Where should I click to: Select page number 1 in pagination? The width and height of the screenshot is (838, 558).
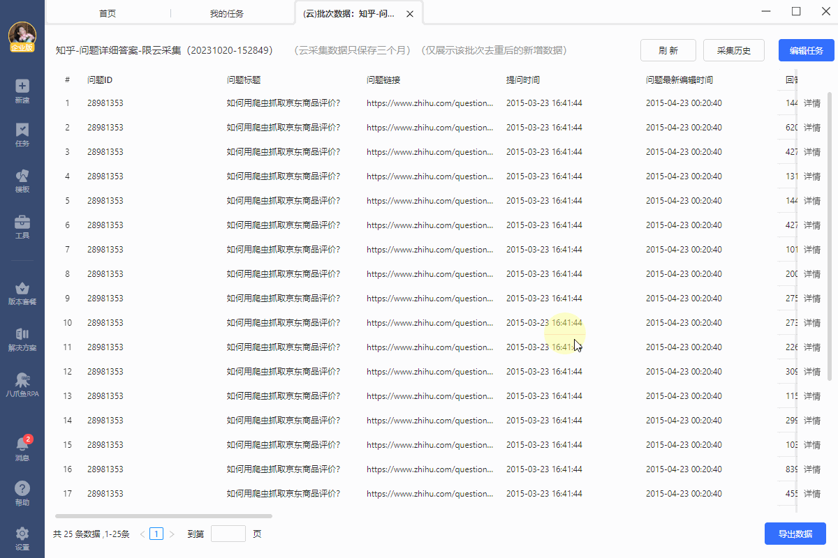click(156, 534)
